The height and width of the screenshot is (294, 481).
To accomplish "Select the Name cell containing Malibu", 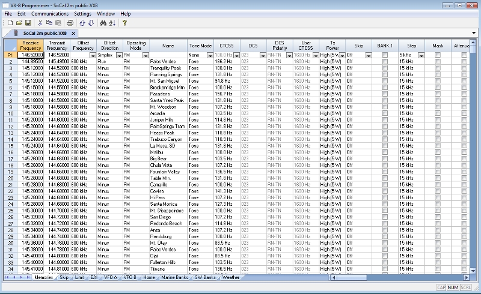I will [x=168, y=152].
